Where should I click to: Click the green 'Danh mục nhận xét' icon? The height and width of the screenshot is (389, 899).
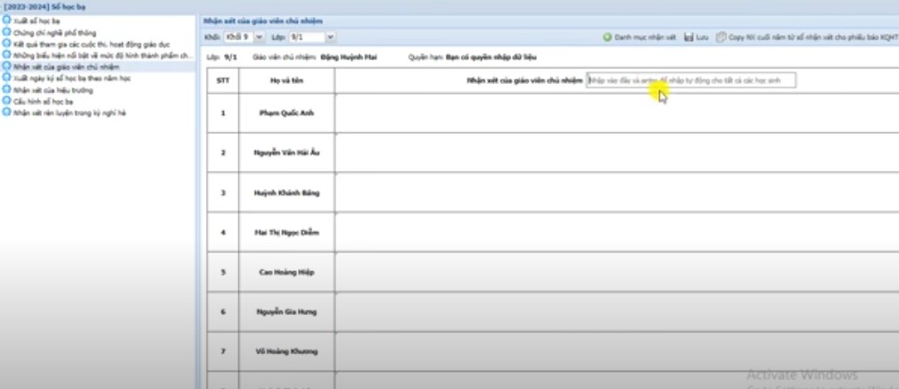[x=607, y=37]
